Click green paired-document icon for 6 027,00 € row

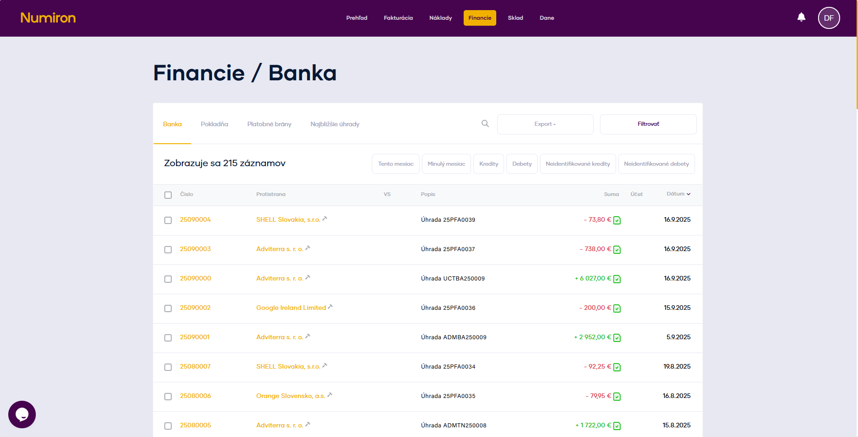click(617, 279)
